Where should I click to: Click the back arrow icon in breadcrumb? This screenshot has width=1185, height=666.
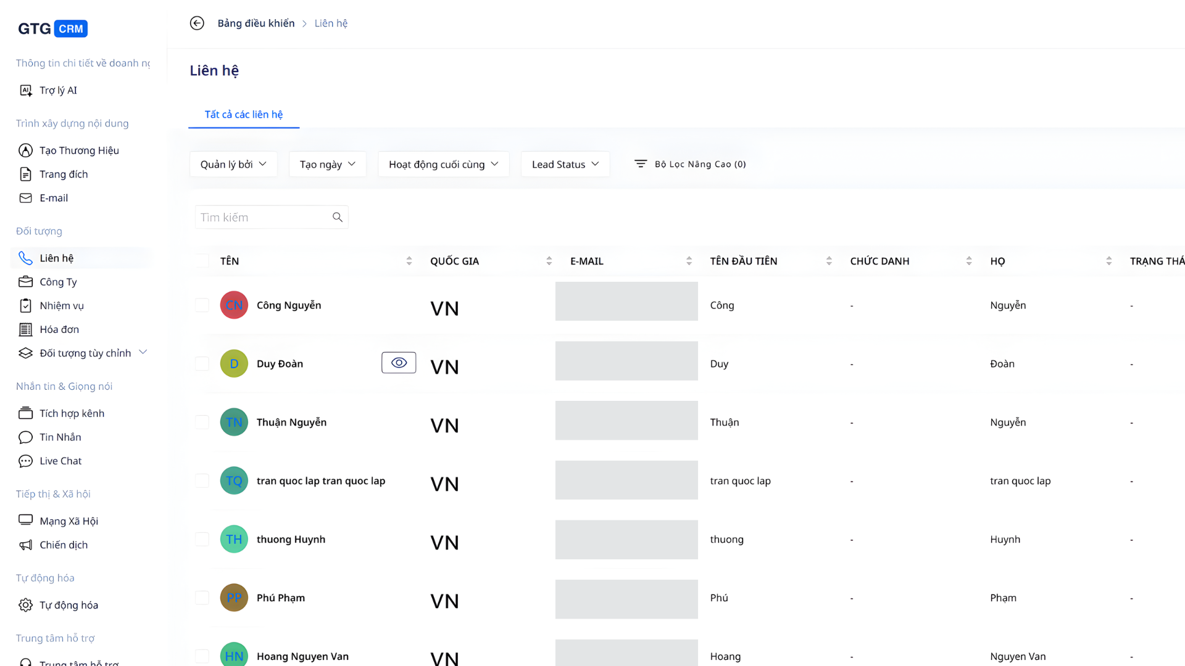click(197, 23)
